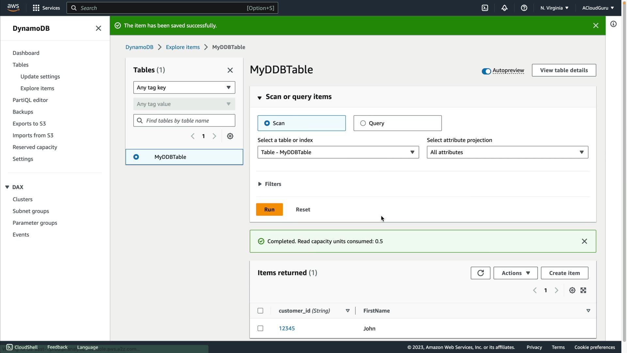627x353 pixels.
Task: Toggle the Autopreview switch
Action: coord(486,71)
